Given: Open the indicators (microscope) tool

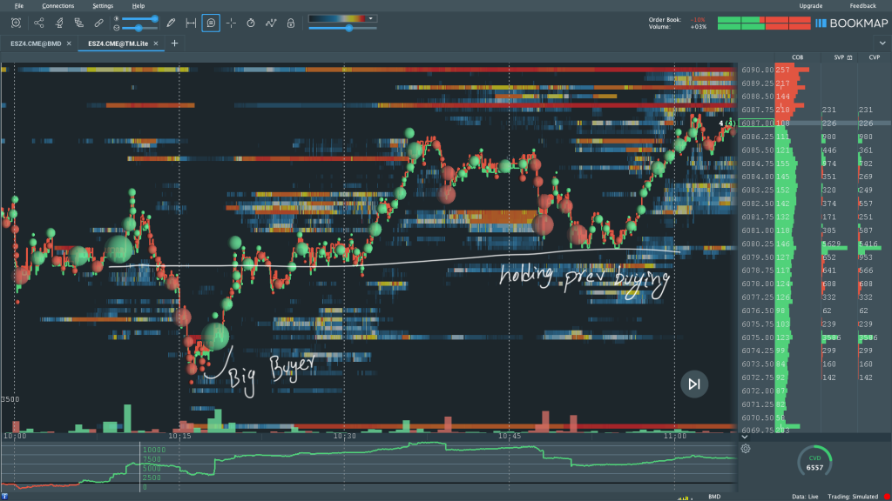Looking at the screenshot, I should tap(58, 23).
